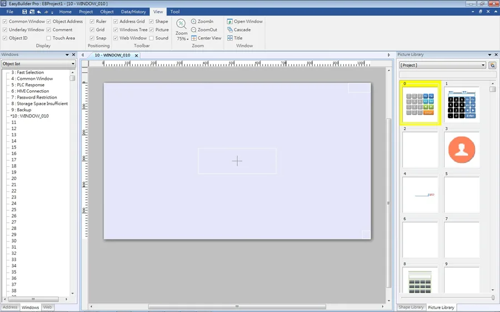This screenshot has height=312, width=500.
Task: Open the File menu
Action: coord(10,12)
